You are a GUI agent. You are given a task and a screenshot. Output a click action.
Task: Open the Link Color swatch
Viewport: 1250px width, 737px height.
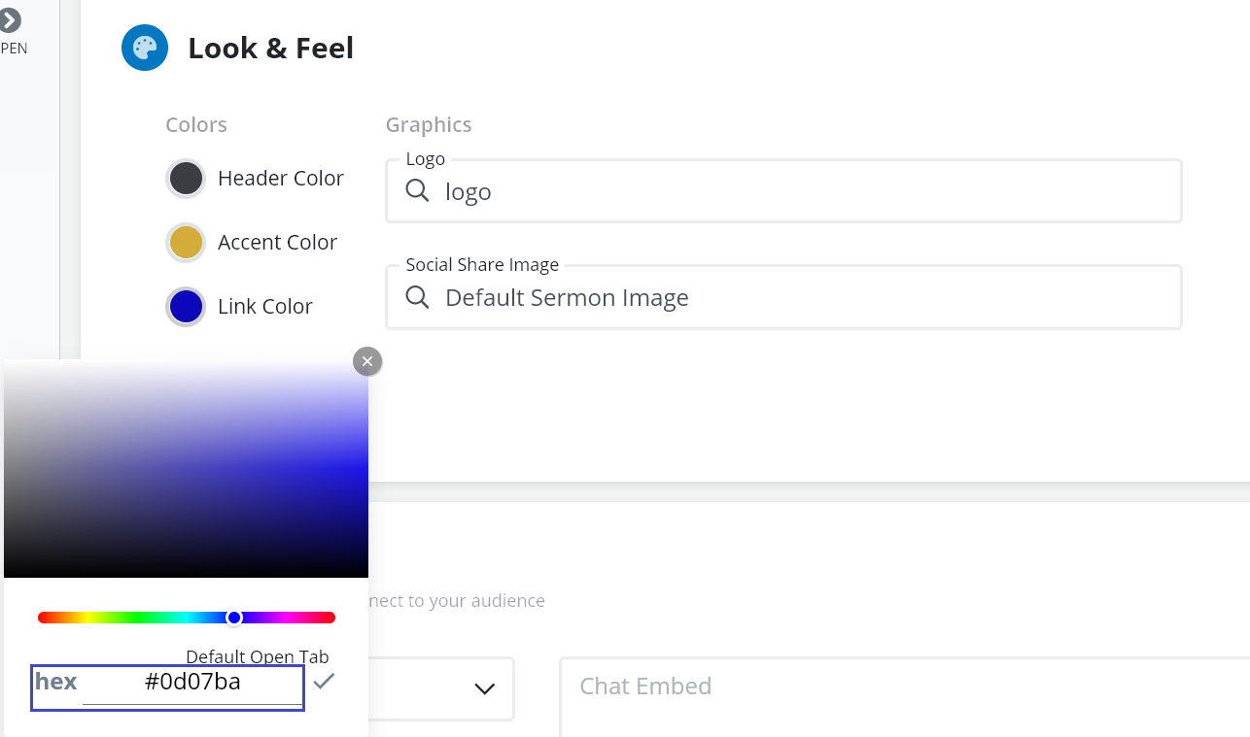point(186,307)
